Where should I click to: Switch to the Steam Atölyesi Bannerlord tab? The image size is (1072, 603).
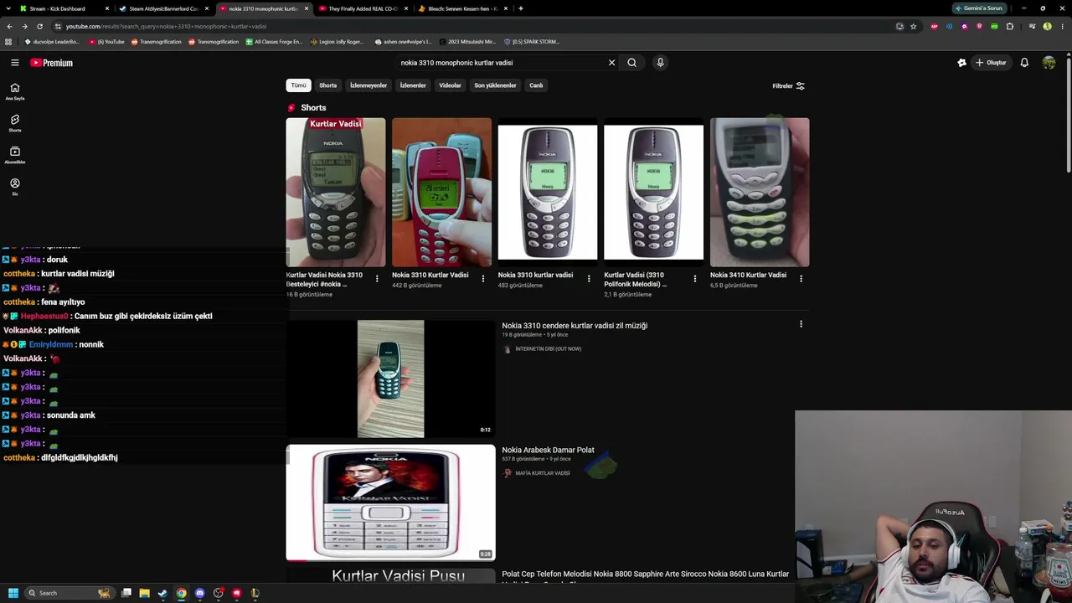point(163,8)
